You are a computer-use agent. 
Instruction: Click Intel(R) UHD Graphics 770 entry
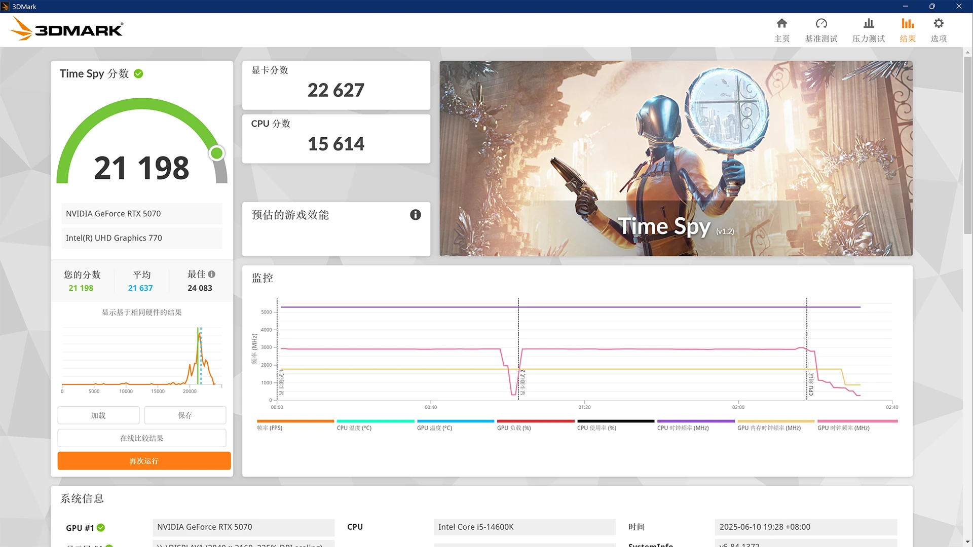tap(142, 238)
